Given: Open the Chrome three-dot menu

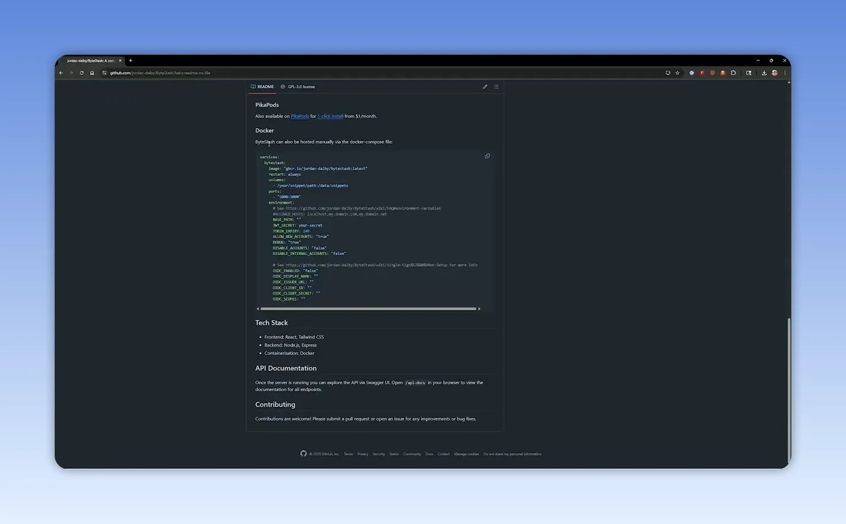Looking at the screenshot, I should tap(785, 73).
